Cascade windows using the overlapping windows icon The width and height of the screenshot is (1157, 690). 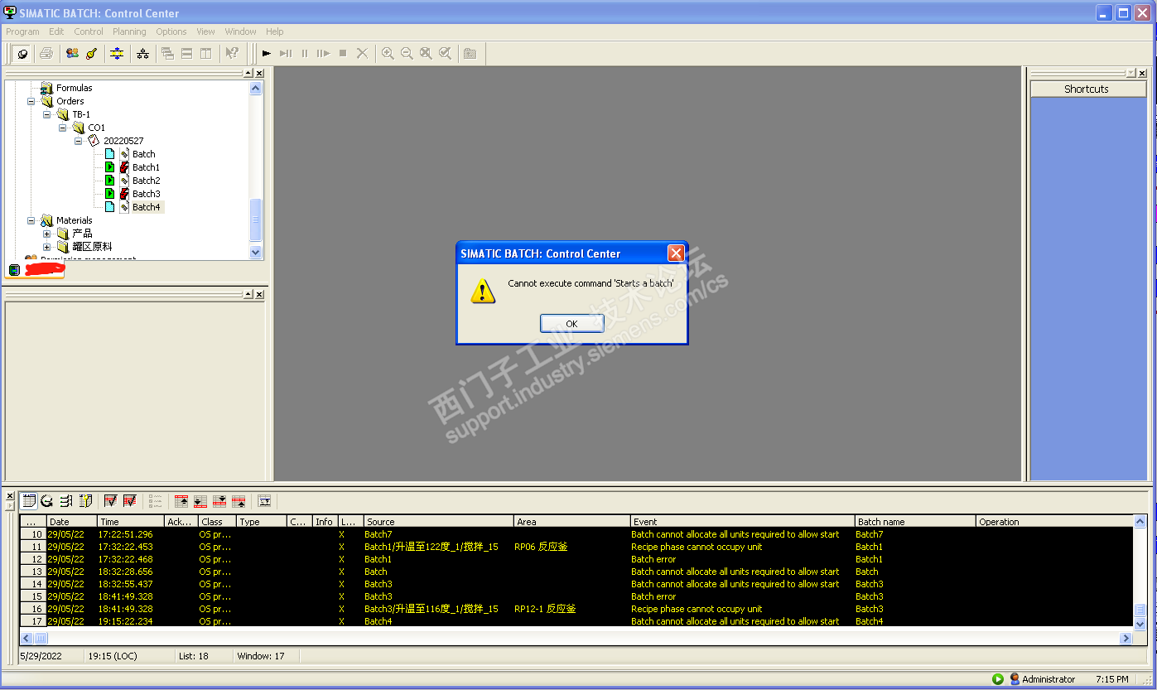coord(168,53)
